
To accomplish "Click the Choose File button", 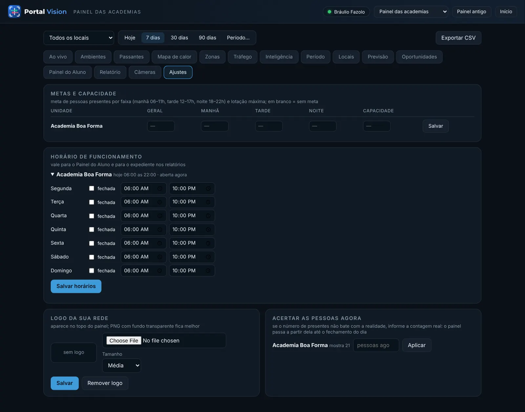I will pos(124,341).
